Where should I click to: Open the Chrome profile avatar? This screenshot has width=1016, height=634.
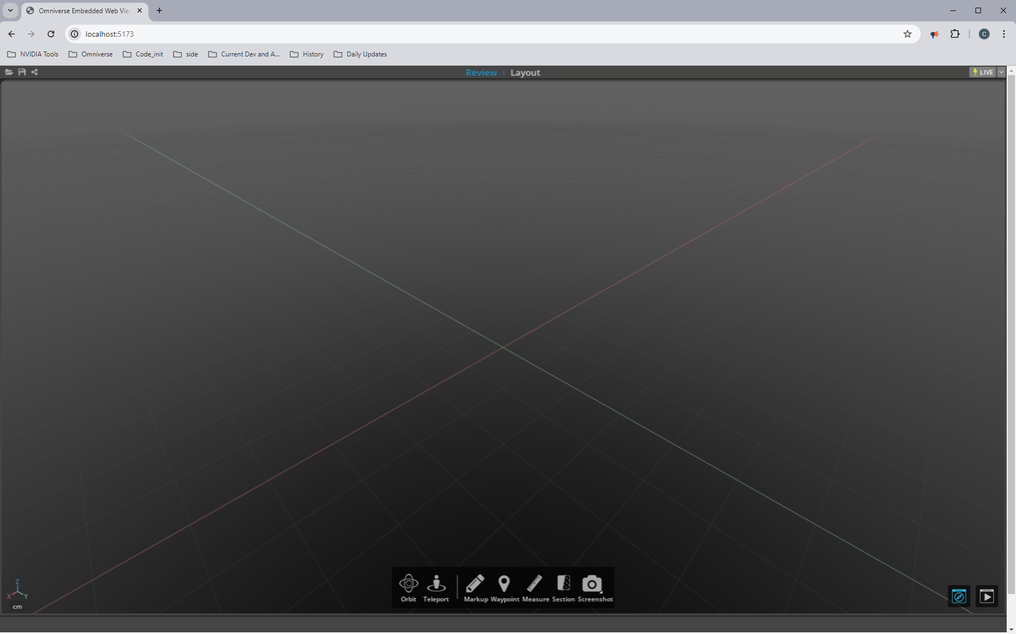click(x=984, y=34)
